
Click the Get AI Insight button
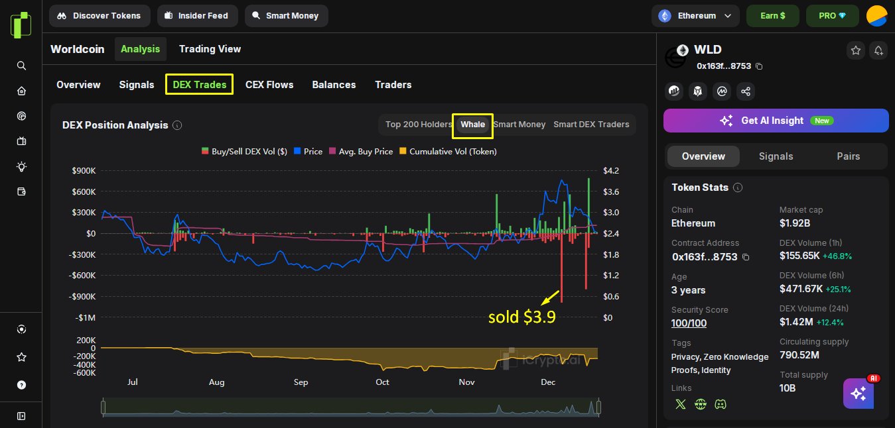click(776, 121)
